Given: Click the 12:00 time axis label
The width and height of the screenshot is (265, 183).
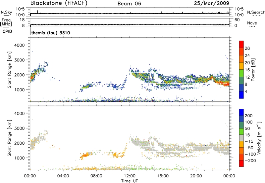Looking at the screenshot, I should 130,176.
